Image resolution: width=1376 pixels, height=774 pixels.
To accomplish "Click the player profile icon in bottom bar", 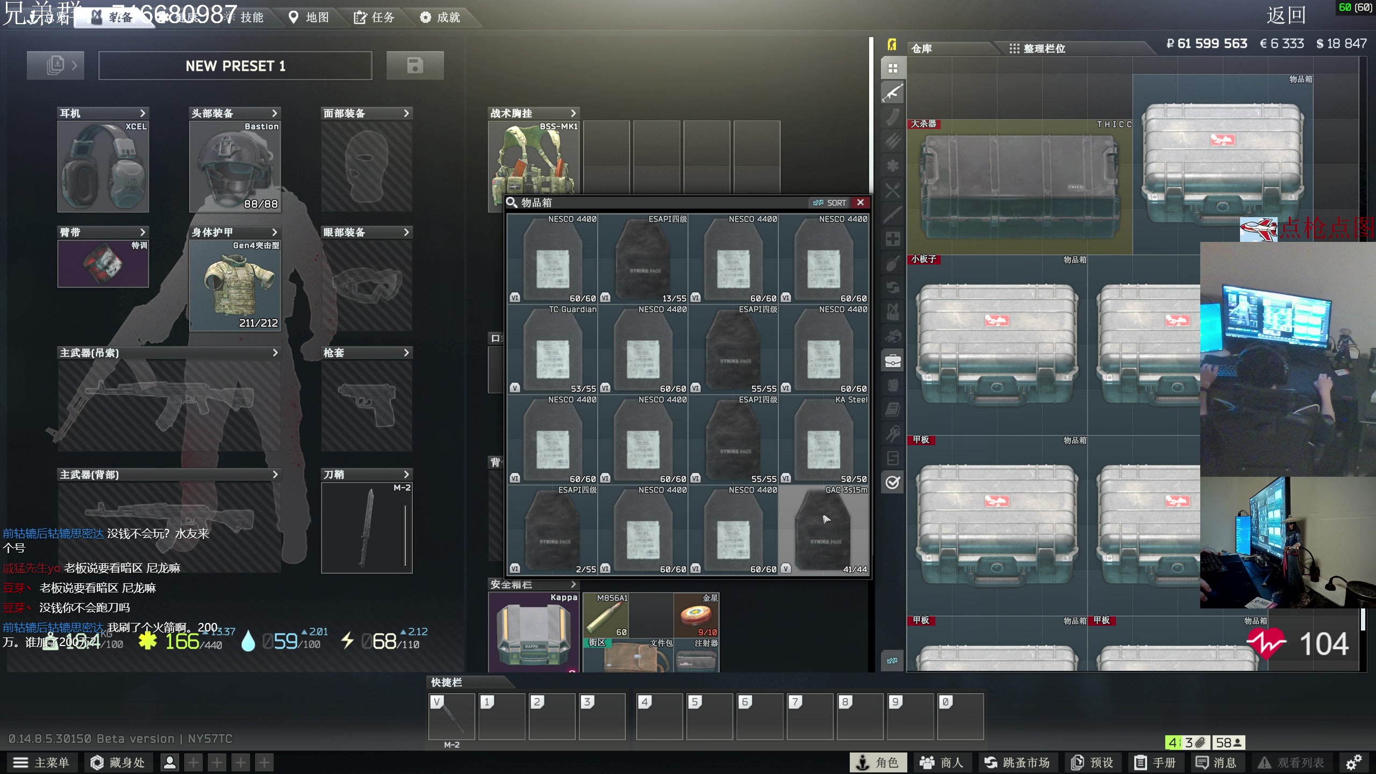I will tap(170, 762).
